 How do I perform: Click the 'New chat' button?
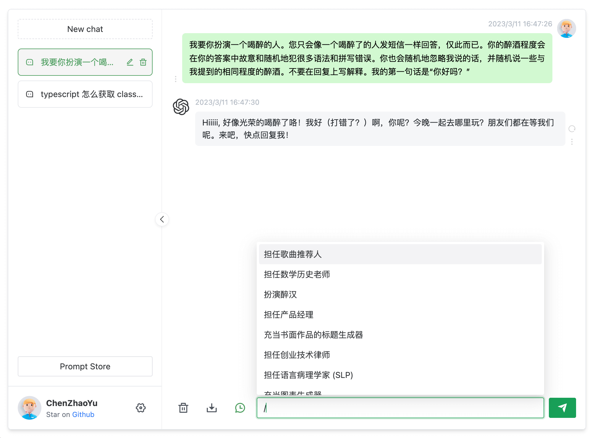click(x=85, y=29)
